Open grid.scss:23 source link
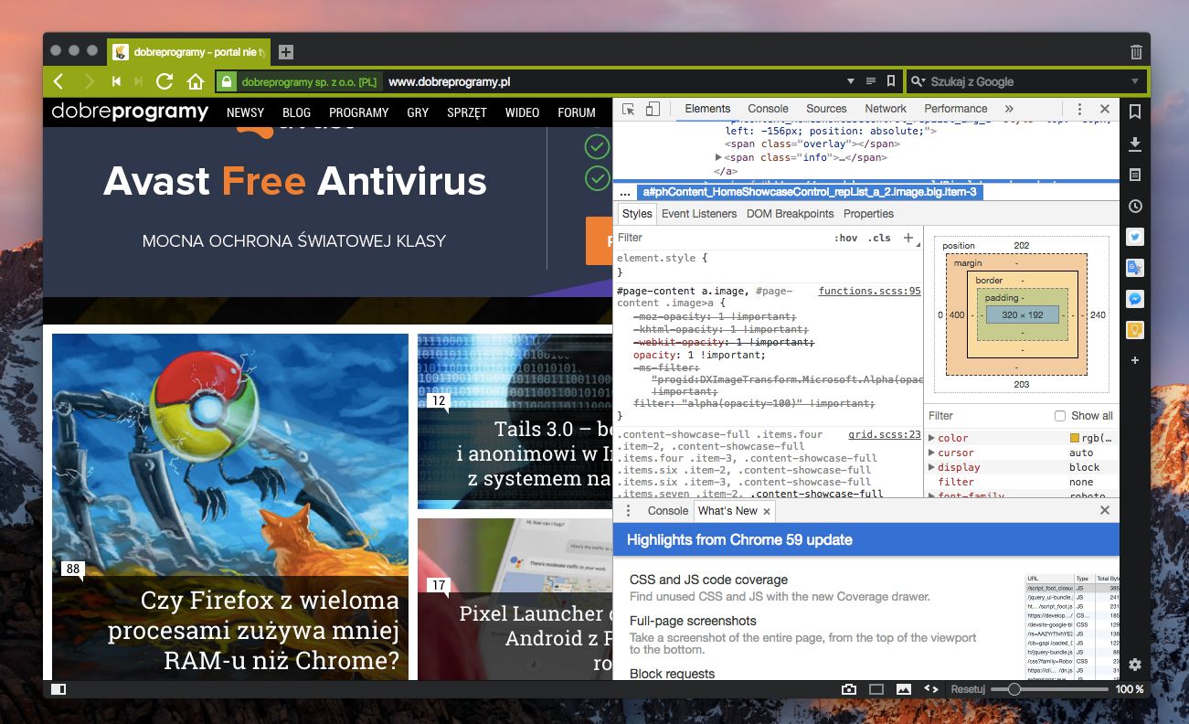 885,435
